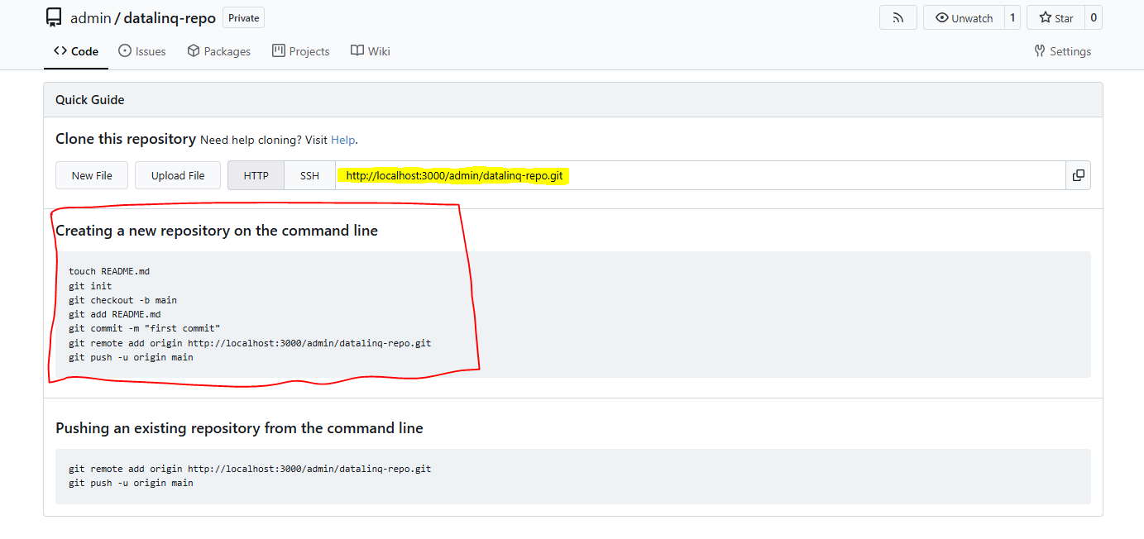Select the SSH clone protocol
The height and width of the screenshot is (539, 1144).
309,175
